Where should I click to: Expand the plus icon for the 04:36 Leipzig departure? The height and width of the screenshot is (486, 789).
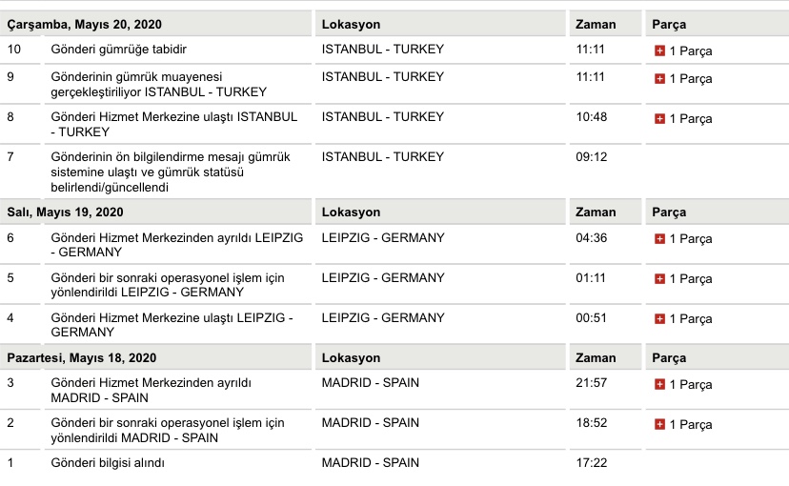pyautogui.click(x=659, y=239)
